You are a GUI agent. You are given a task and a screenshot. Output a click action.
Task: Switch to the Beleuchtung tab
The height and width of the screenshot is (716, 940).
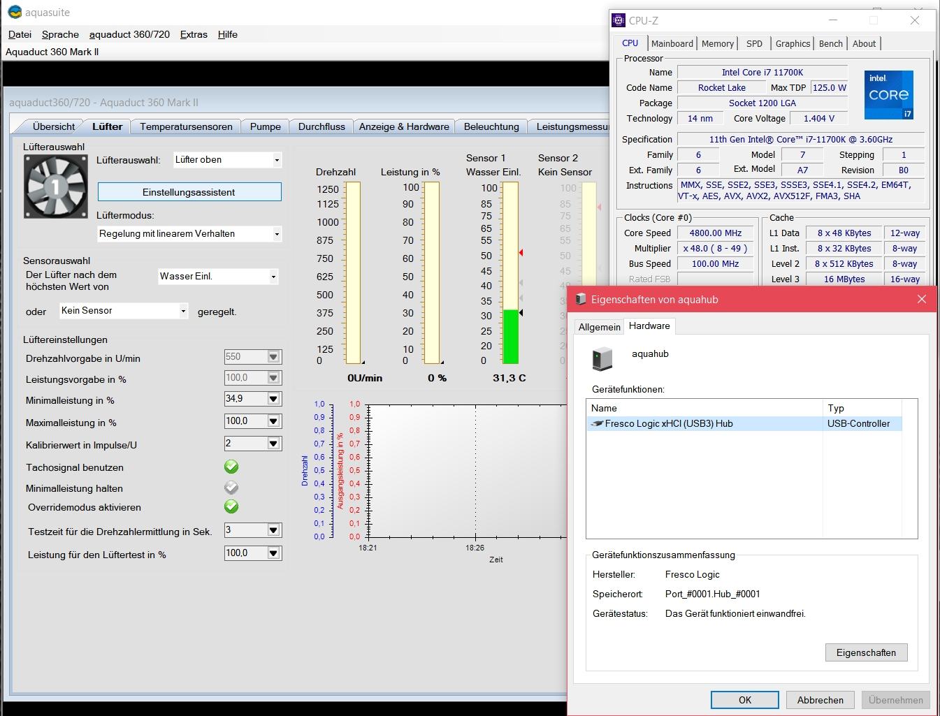[491, 126]
